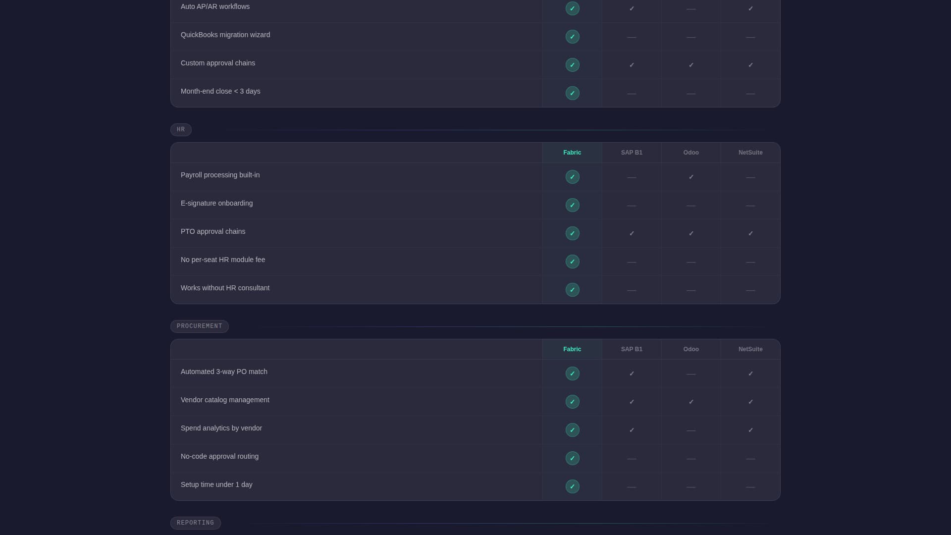This screenshot has width=951, height=535.
Task: Click Fabric checkmark for E-signature onboarding
Action: [572, 205]
